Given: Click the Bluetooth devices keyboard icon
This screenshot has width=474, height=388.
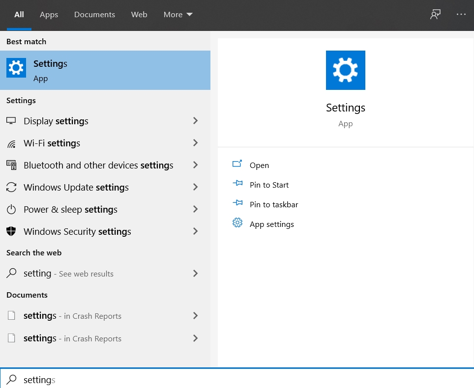Looking at the screenshot, I should click(11, 165).
